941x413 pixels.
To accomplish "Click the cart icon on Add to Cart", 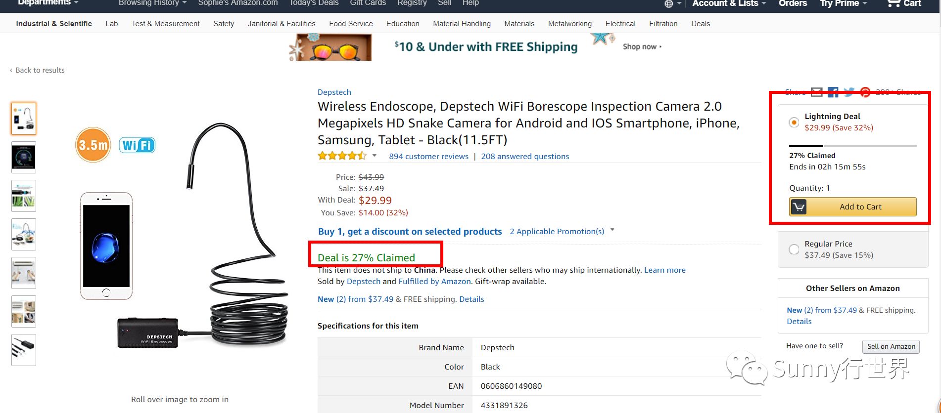I will (798, 207).
